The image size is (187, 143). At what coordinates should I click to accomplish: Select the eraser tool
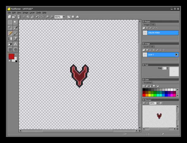coord(10,44)
